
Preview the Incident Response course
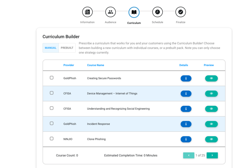[211, 124]
